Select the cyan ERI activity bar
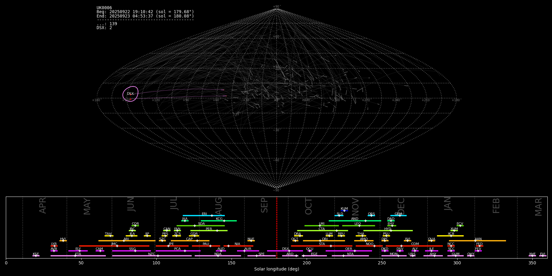 (x=204, y=216)
